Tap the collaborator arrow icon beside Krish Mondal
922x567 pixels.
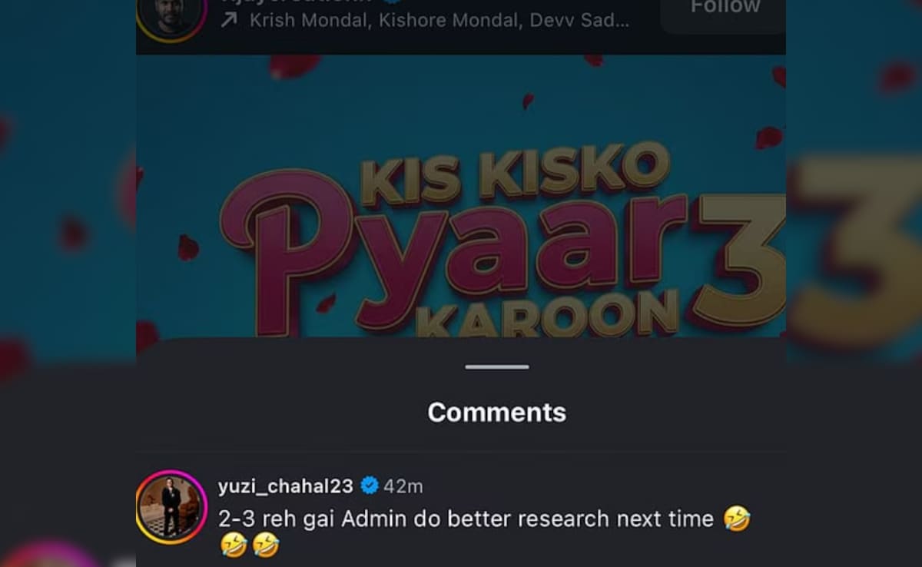tap(229, 20)
